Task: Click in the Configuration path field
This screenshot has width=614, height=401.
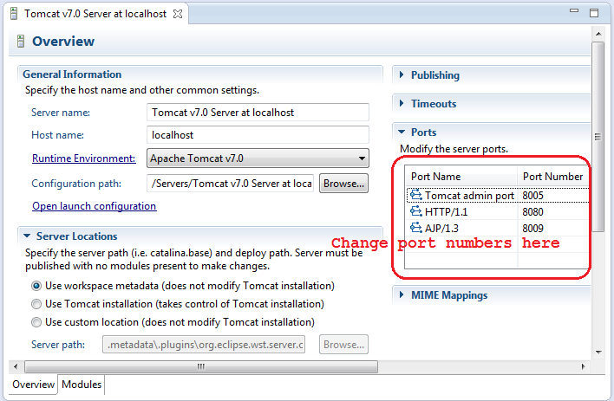Action: (x=231, y=184)
